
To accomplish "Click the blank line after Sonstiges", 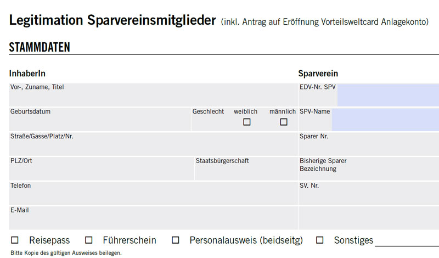I will 406,242.
